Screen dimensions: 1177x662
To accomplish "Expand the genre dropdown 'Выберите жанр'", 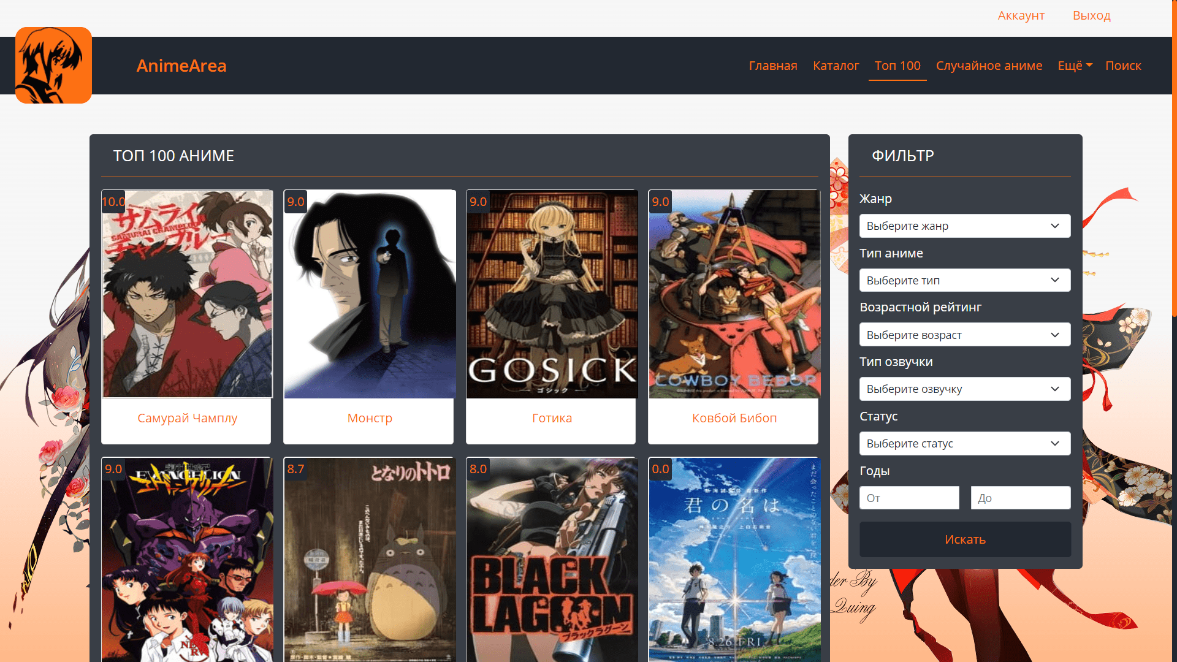I will (964, 226).
